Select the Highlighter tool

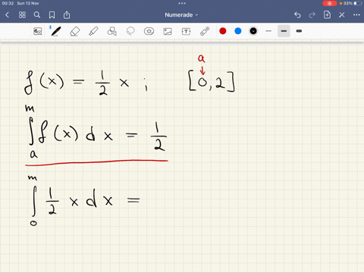93,31
